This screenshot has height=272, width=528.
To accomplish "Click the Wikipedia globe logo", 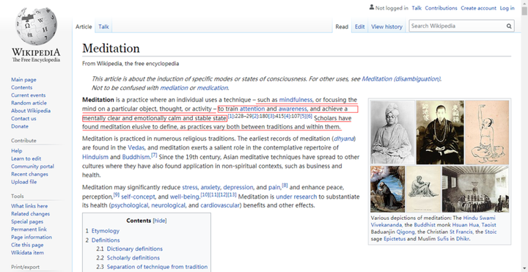I will [36, 26].
